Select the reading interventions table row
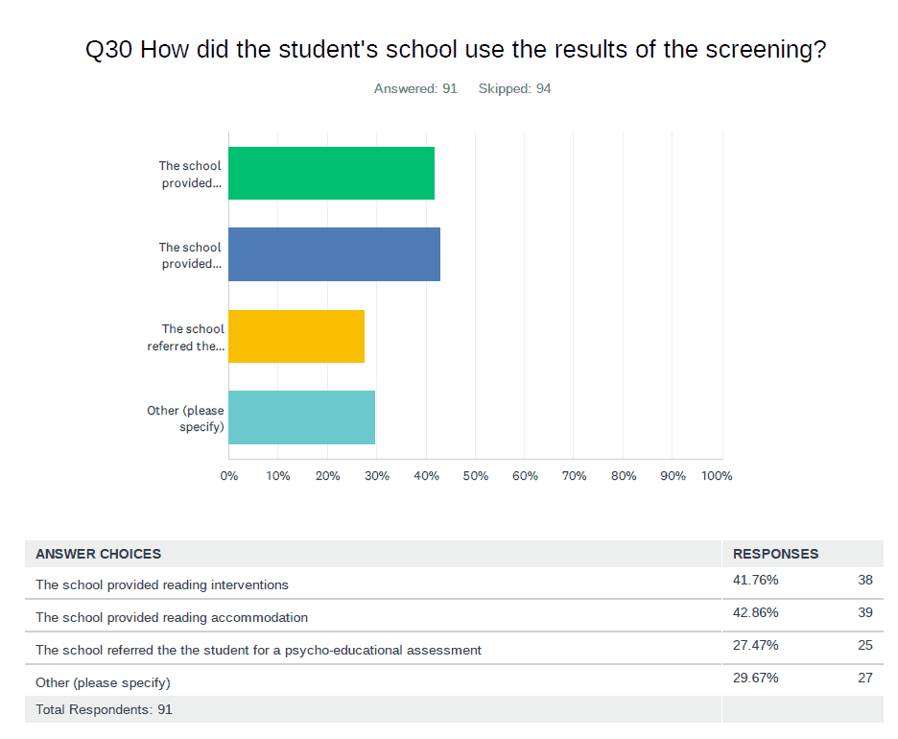 click(x=162, y=584)
